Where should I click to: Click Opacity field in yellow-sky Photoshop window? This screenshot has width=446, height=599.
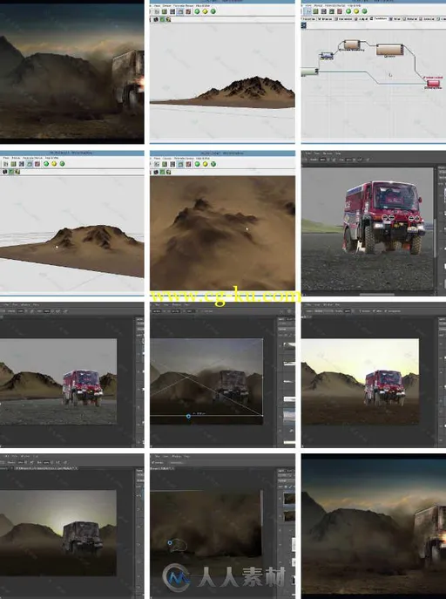tap(348, 311)
